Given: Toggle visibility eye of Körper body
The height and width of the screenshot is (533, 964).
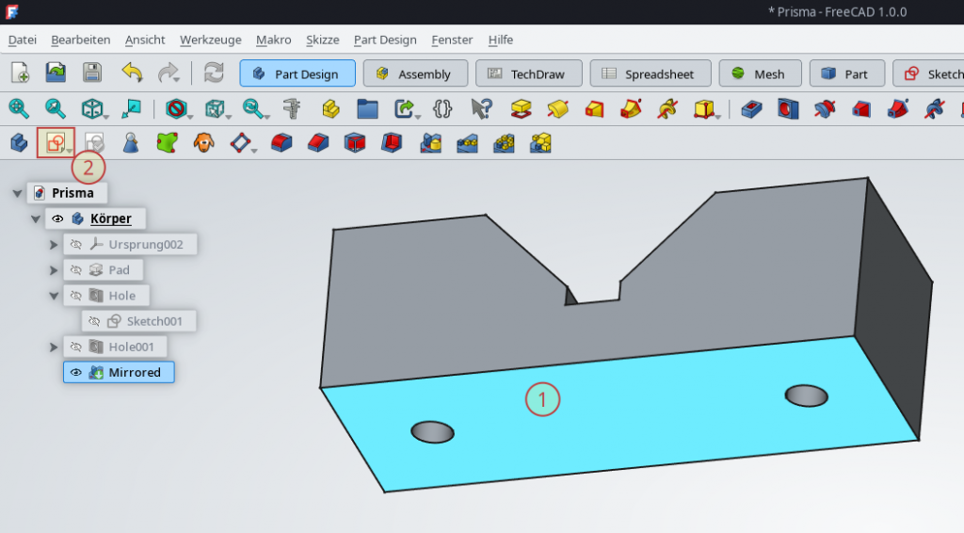Looking at the screenshot, I should 58,218.
